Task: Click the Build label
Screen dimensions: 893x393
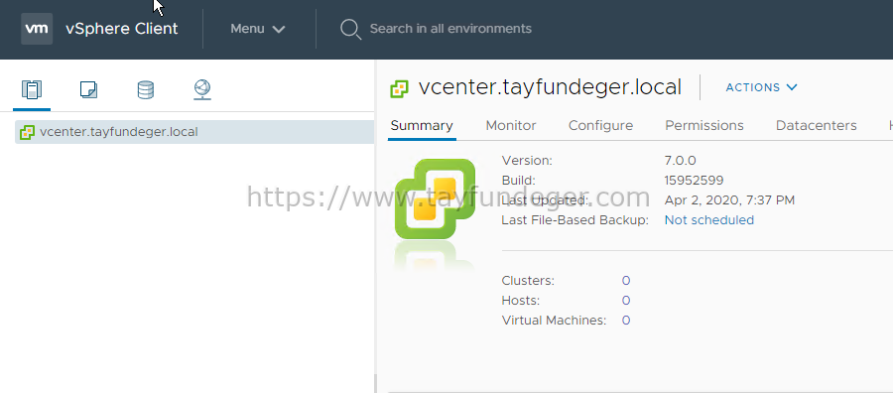Action: point(518,181)
